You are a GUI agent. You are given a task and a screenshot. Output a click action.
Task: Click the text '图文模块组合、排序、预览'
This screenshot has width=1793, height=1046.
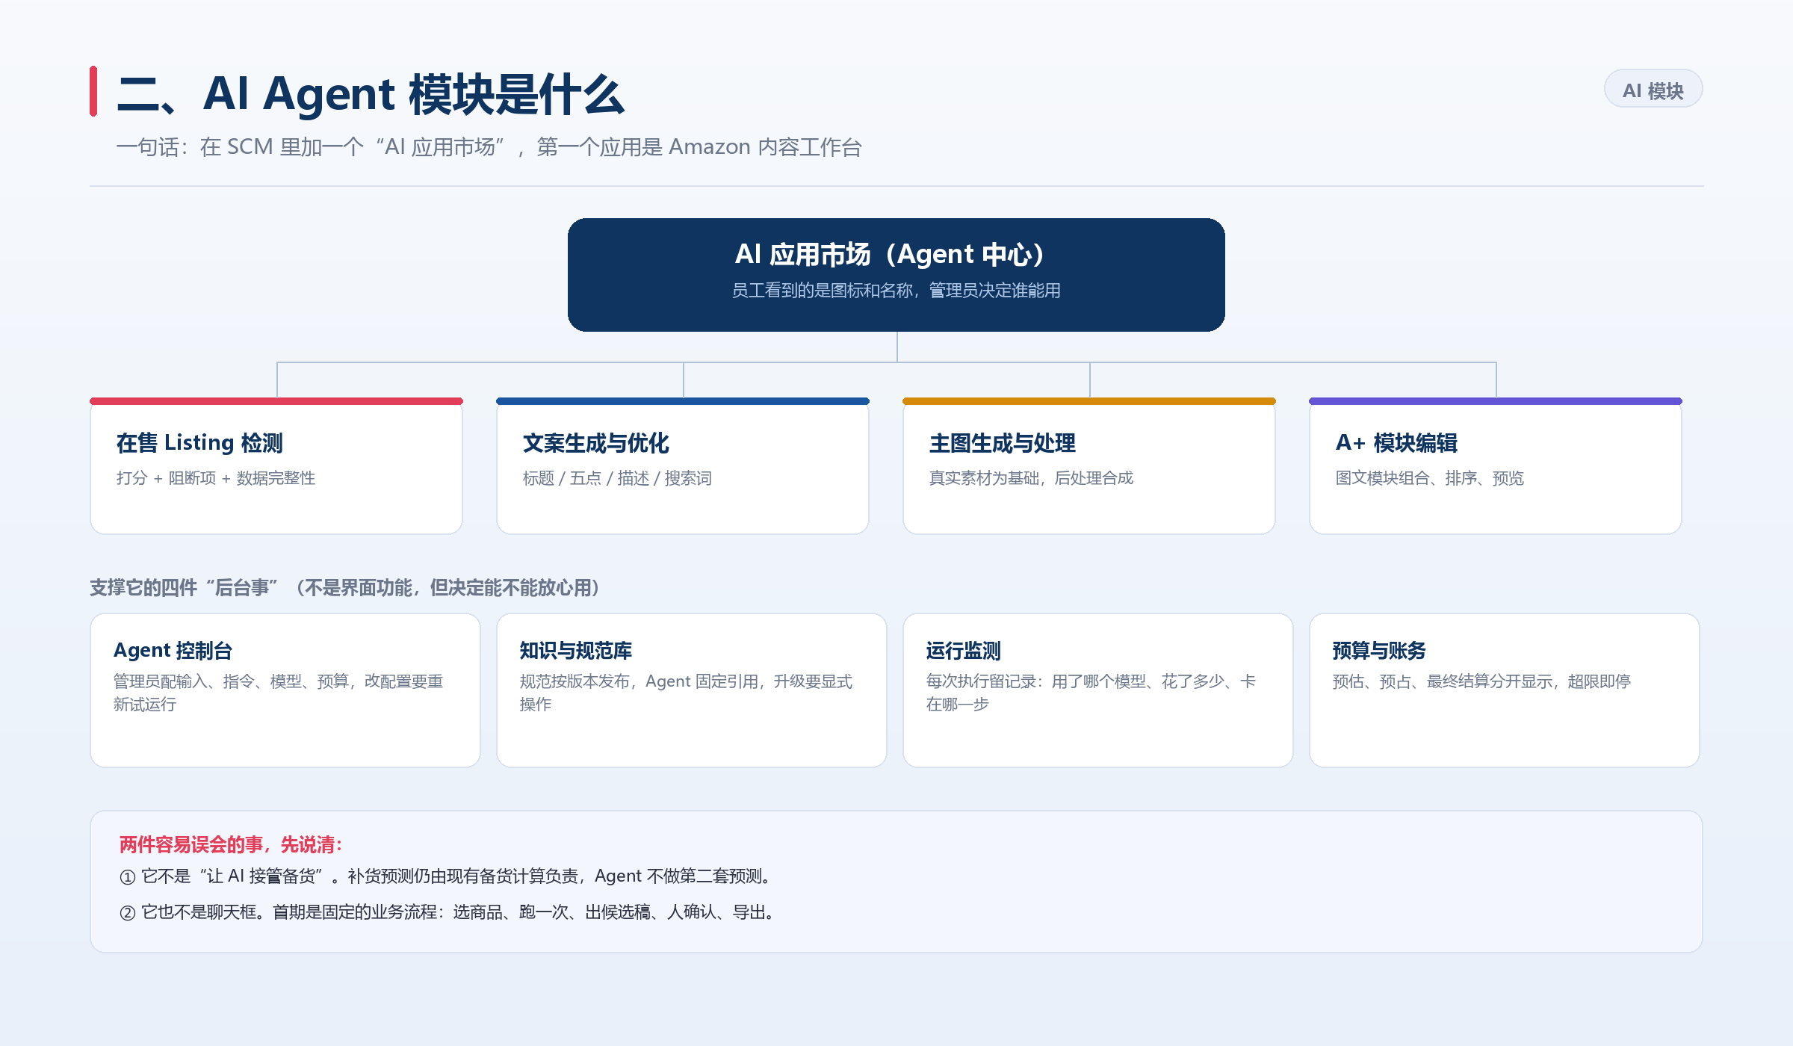tap(1430, 478)
